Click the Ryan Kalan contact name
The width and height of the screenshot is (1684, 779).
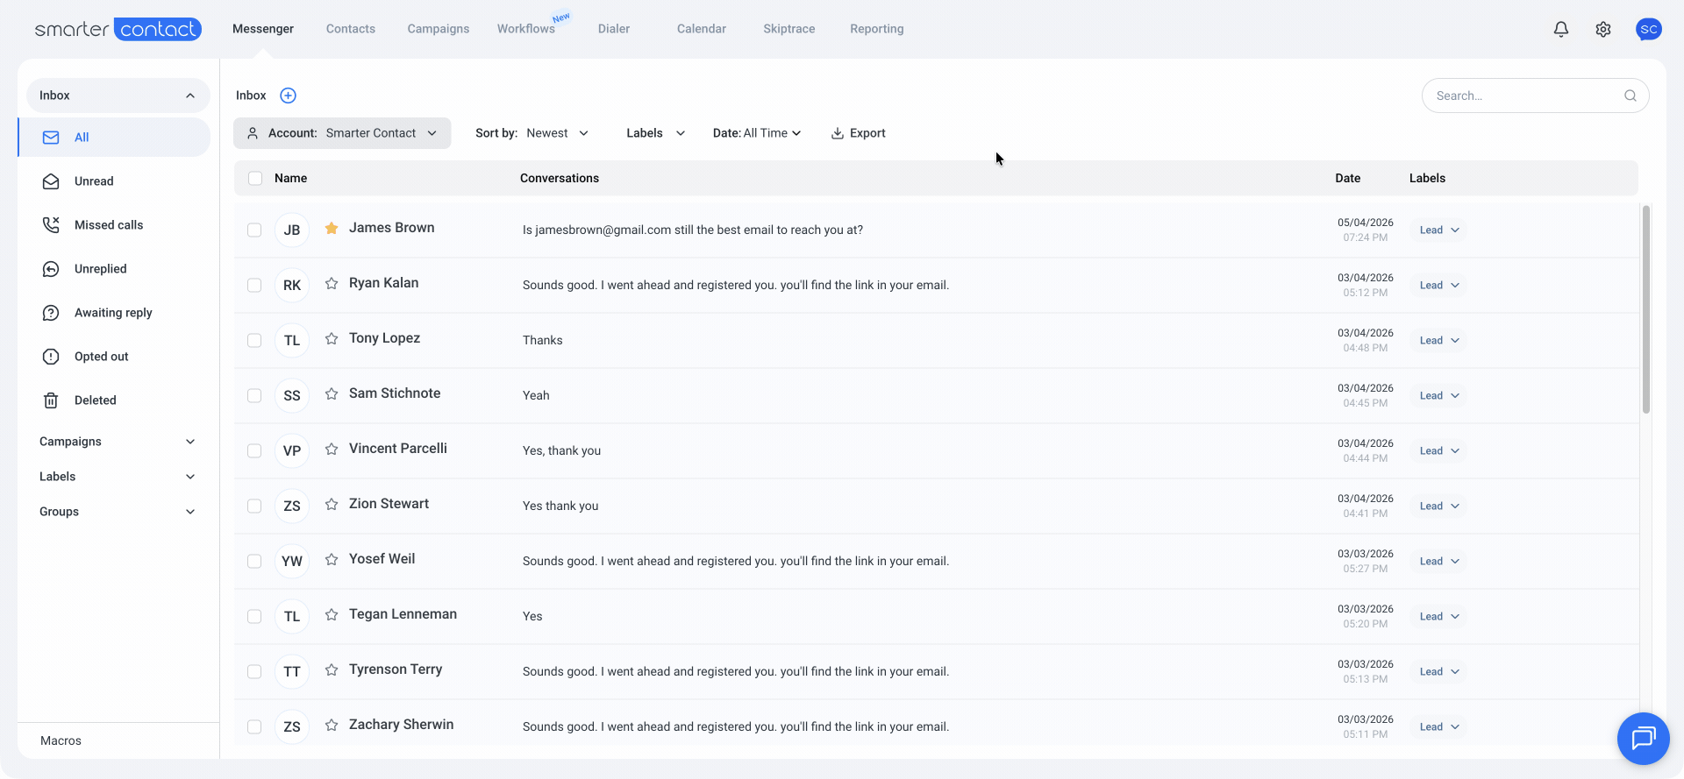tap(384, 283)
